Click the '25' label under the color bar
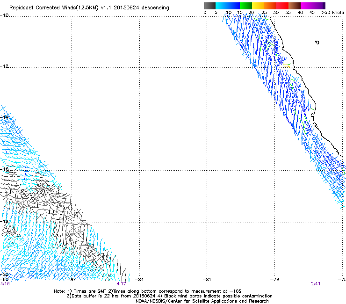Image resolution: width=346 pixels, height=304 pixels. [264, 13]
